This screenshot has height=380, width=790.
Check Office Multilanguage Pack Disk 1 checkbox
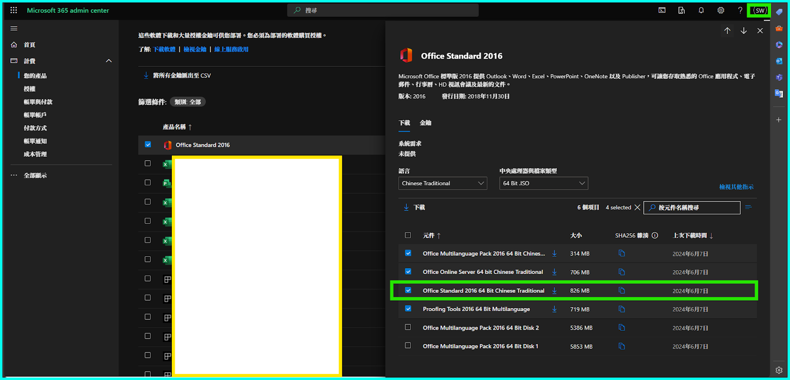[408, 345]
